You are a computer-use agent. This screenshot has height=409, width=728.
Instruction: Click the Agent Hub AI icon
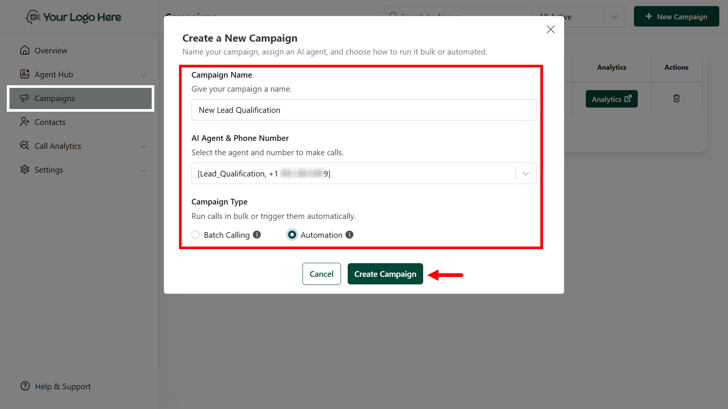click(25, 74)
